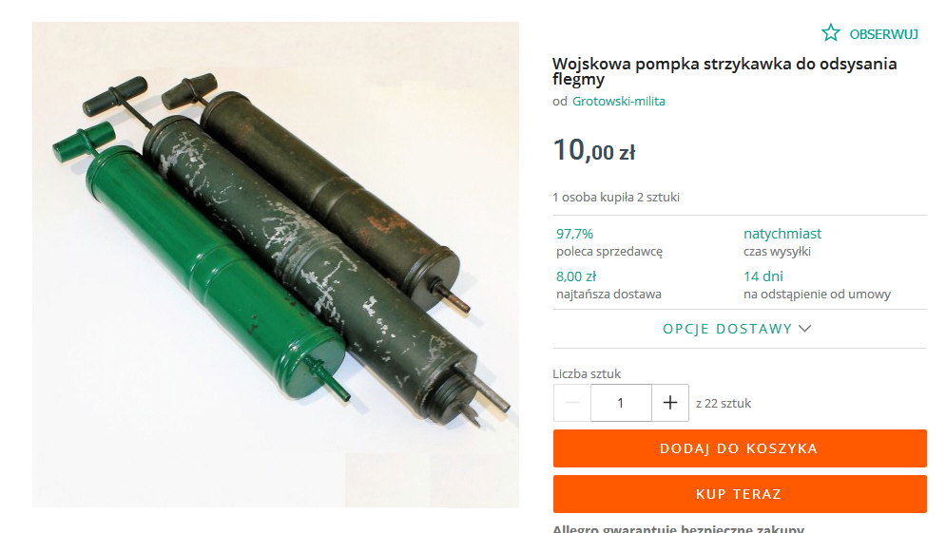Click 'Allegro gwarantuje bezpieczne zakupy' text
This screenshot has height=533, width=946.
[678, 529]
